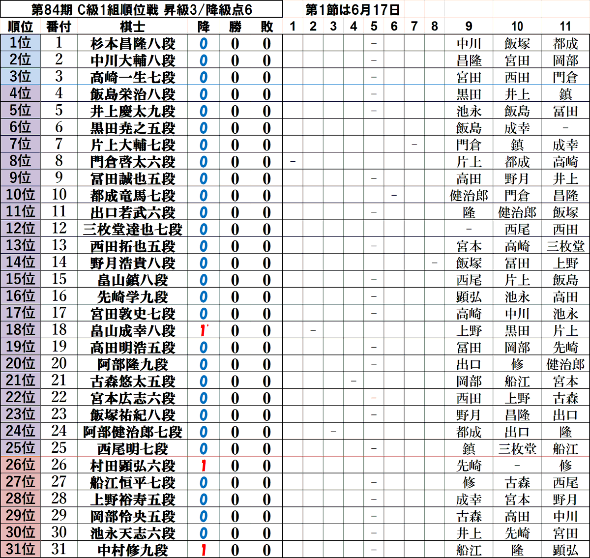
Task: Select player name 古森悠太五段
Action: coord(133,381)
